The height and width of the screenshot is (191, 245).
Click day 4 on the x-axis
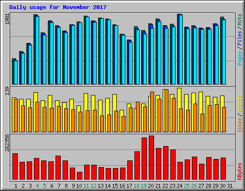click(37, 186)
